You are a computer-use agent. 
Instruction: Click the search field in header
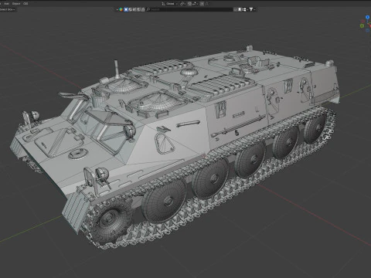[189, 9]
